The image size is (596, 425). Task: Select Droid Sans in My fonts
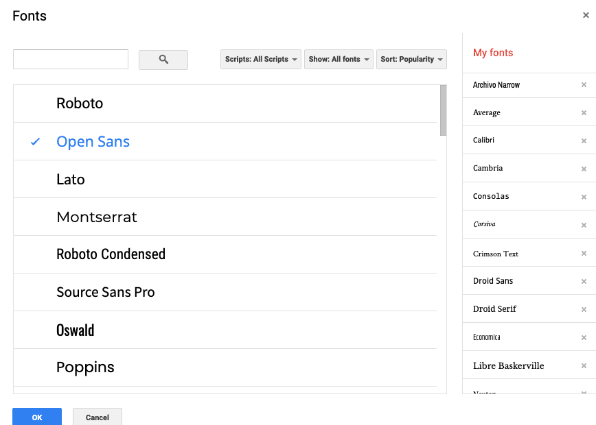coord(493,281)
